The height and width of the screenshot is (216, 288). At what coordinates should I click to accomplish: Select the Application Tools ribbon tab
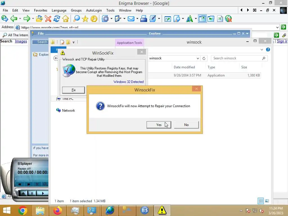coord(129,43)
